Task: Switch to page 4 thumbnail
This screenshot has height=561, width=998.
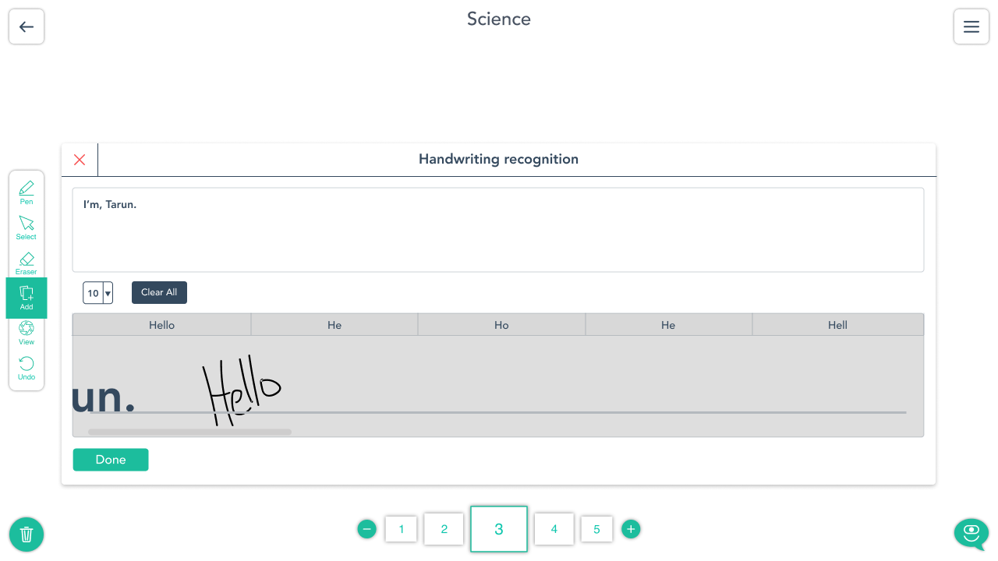Action: (554, 529)
